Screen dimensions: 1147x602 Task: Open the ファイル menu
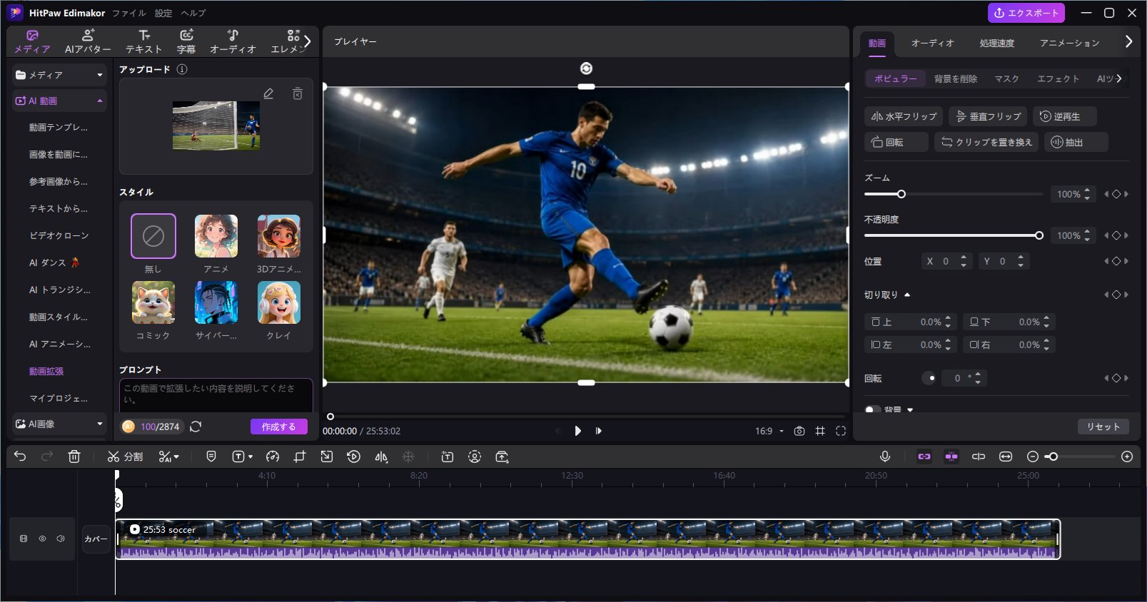click(129, 13)
